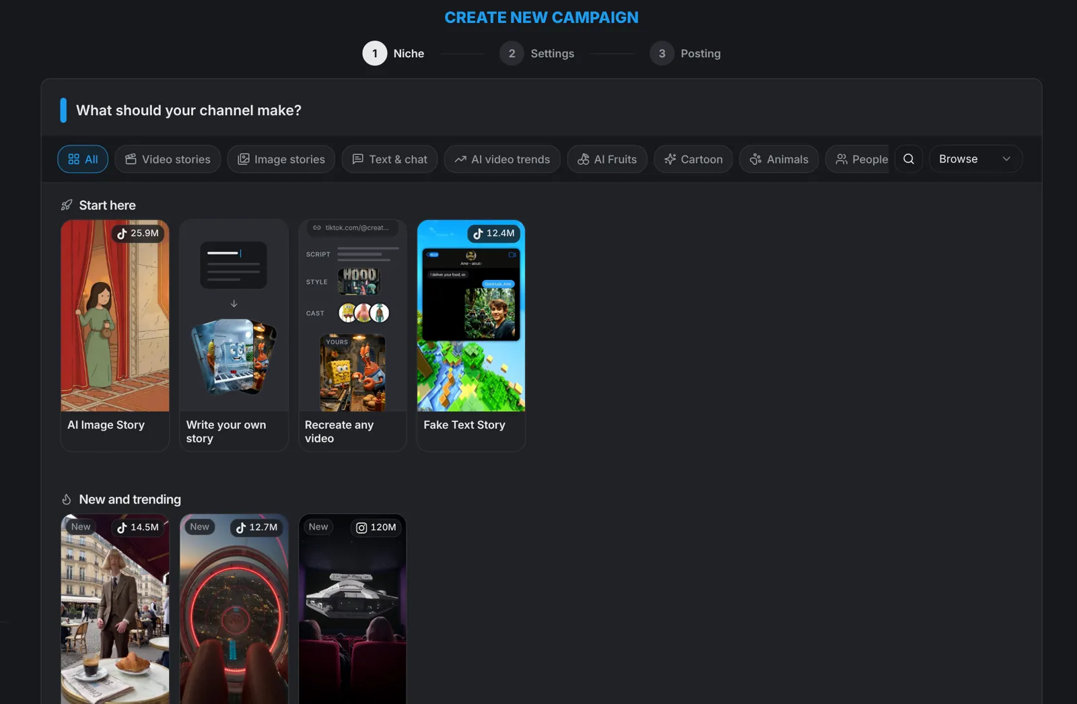The image size is (1077, 704).
Task: Filter by Video stories
Action: click(x=168, y=159)
